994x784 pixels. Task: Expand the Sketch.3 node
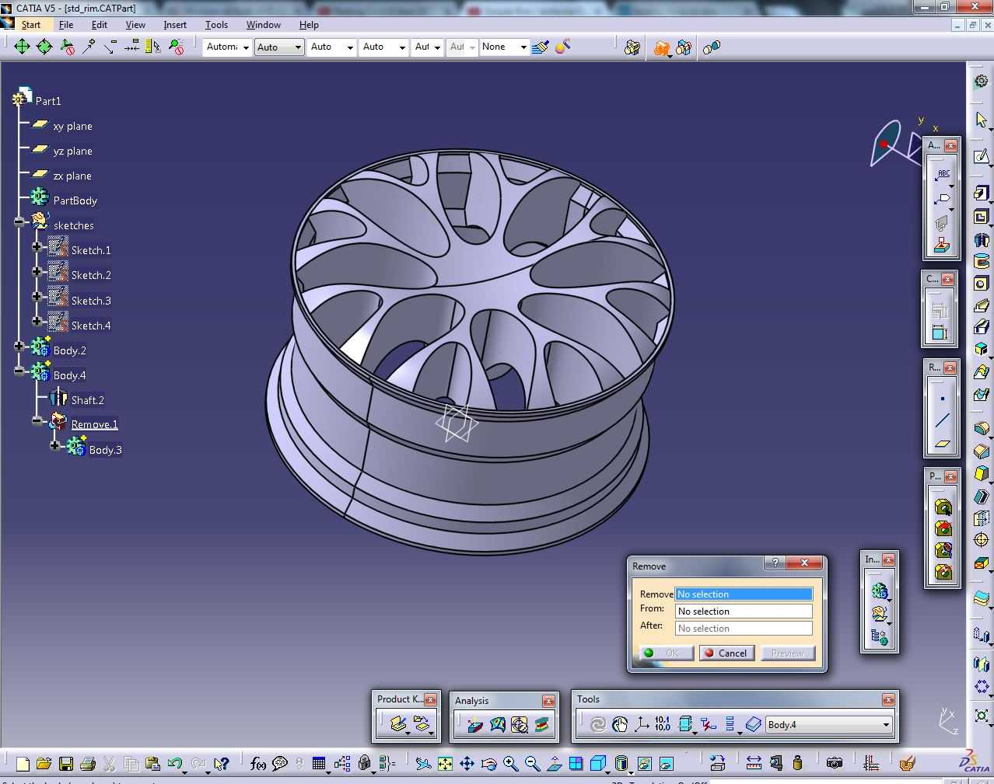(x=37, y=297)
